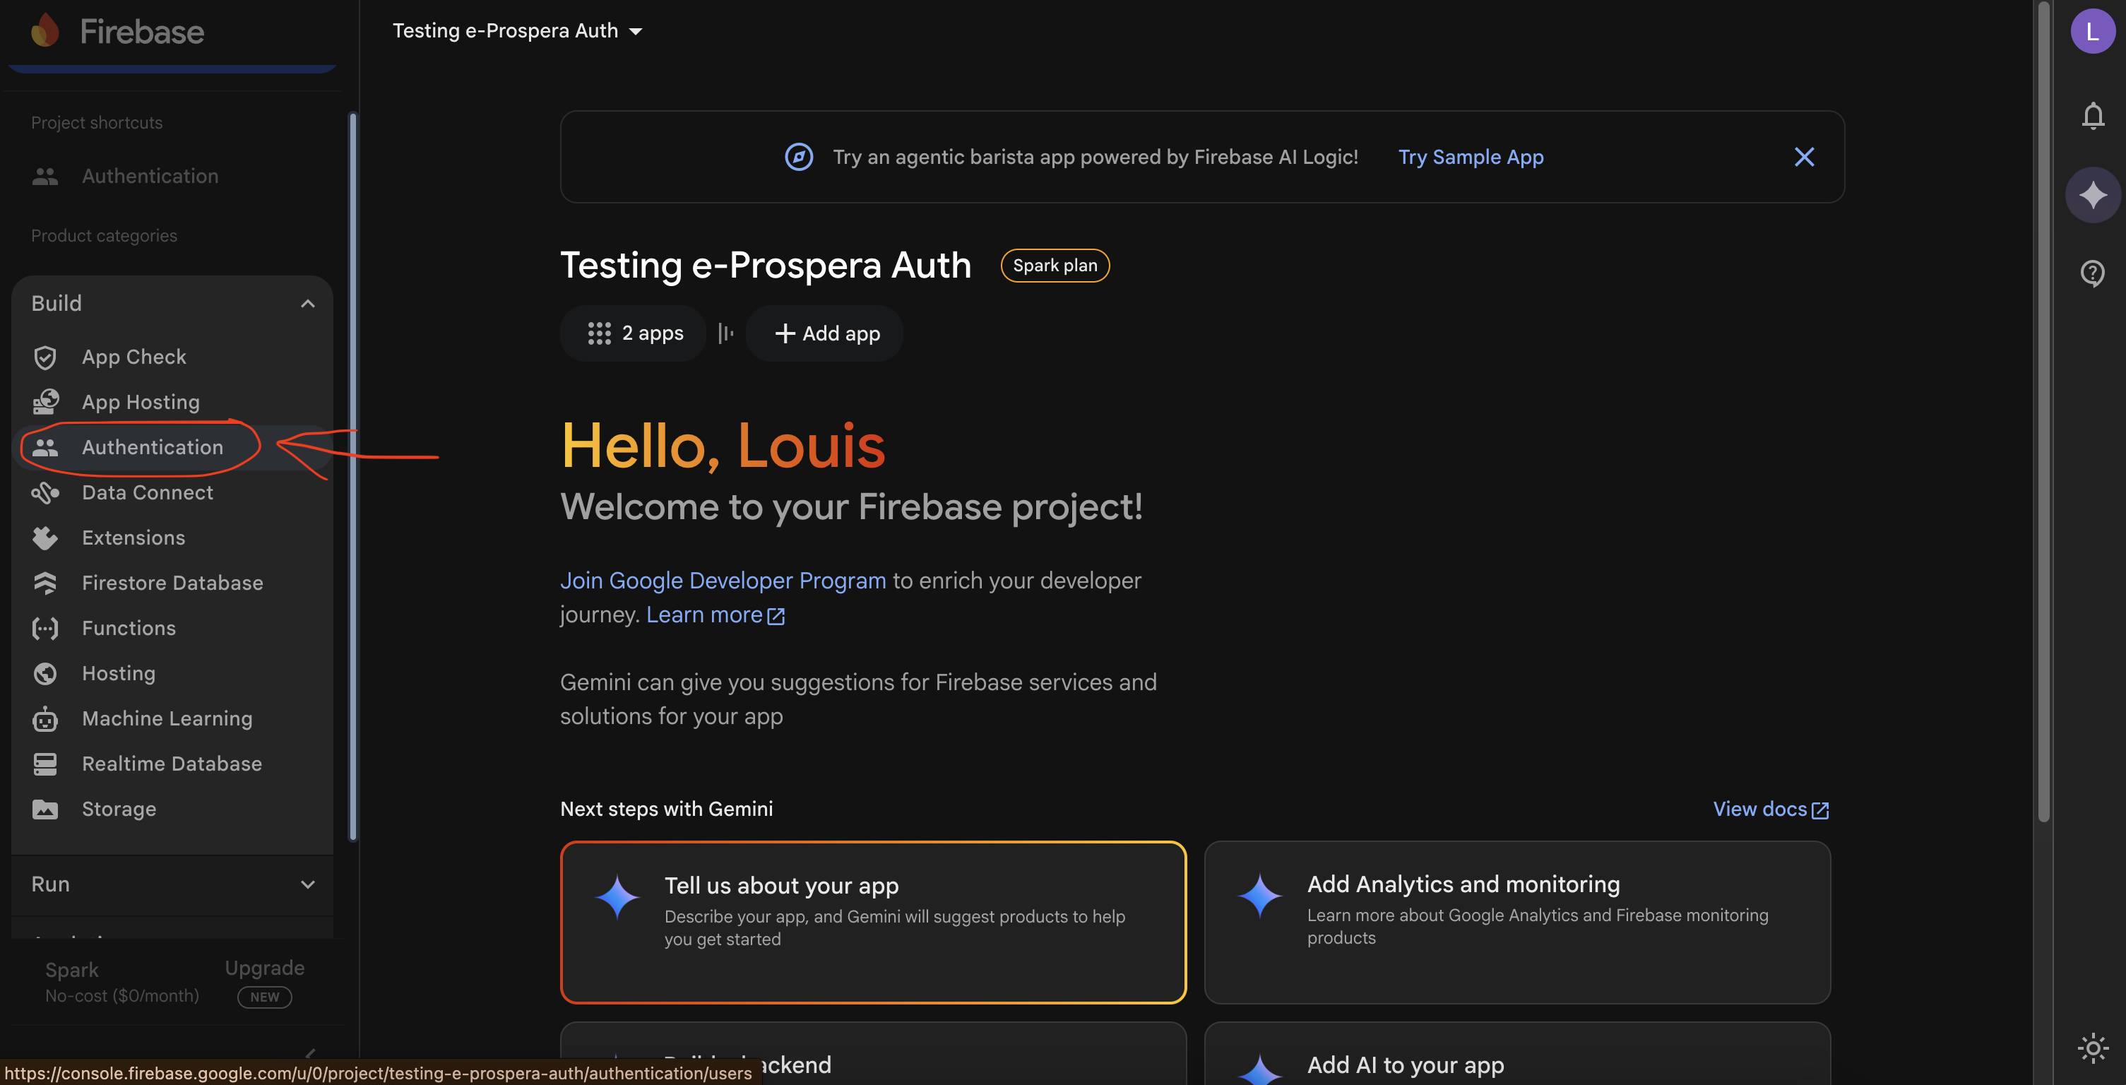This screenshot has height=1085, width=2126.
Task: Select Authentication under Project shortcuts
Action: click(x=149, y=176)
